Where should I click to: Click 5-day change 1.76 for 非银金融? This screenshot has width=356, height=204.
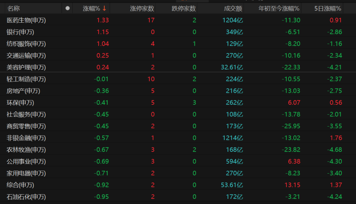(x=336, y=138)
